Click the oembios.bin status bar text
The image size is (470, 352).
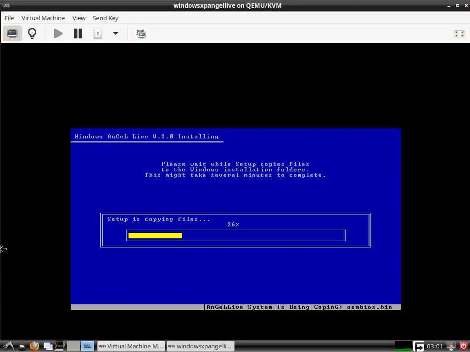369,307
